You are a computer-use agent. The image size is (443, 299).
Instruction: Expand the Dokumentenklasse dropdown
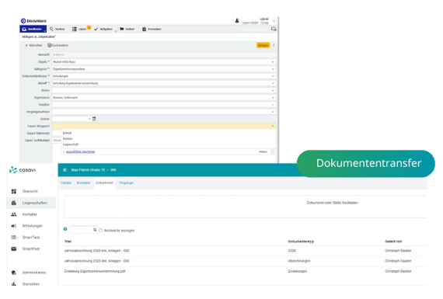[273, 76]
